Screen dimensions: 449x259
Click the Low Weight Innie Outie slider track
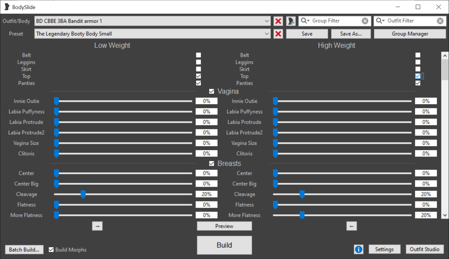click(x=123, y=101)
